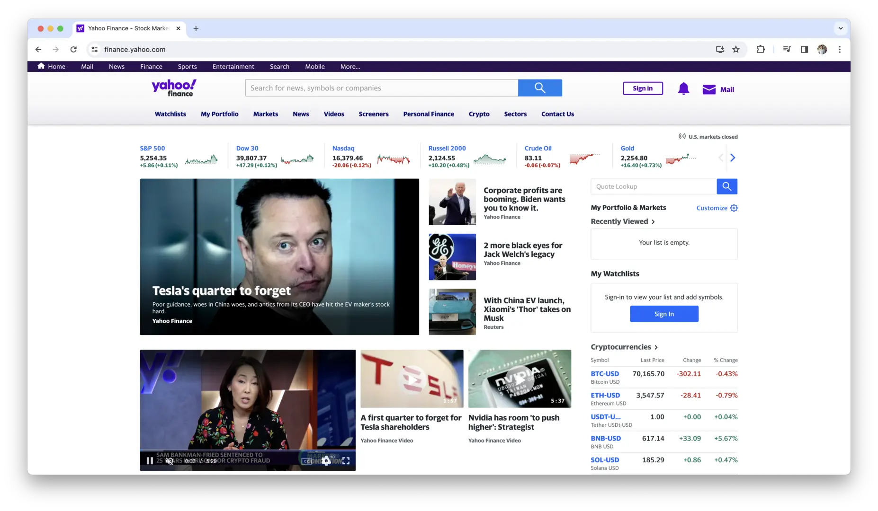This screenshot has height=511, width=878.
Task: Open media controls icon in toolbar
Action: (x=787, y=49)
